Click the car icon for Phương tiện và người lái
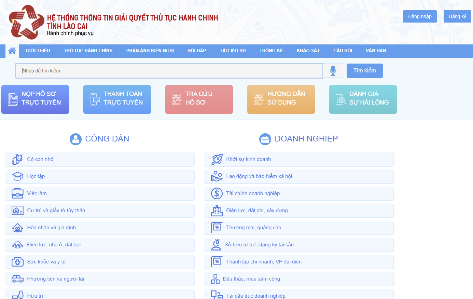This screenshot has width=473, height=299. point(17,279)
